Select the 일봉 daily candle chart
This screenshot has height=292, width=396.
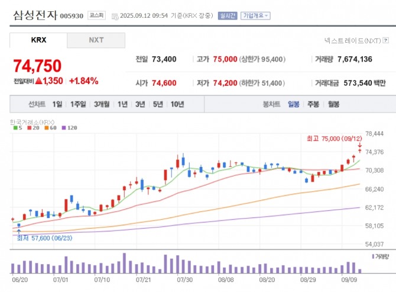click(x=293, y=104)
